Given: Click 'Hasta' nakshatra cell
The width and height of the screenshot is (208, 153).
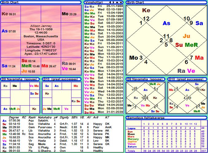Looking at the screenshot, I should [42, 141].
